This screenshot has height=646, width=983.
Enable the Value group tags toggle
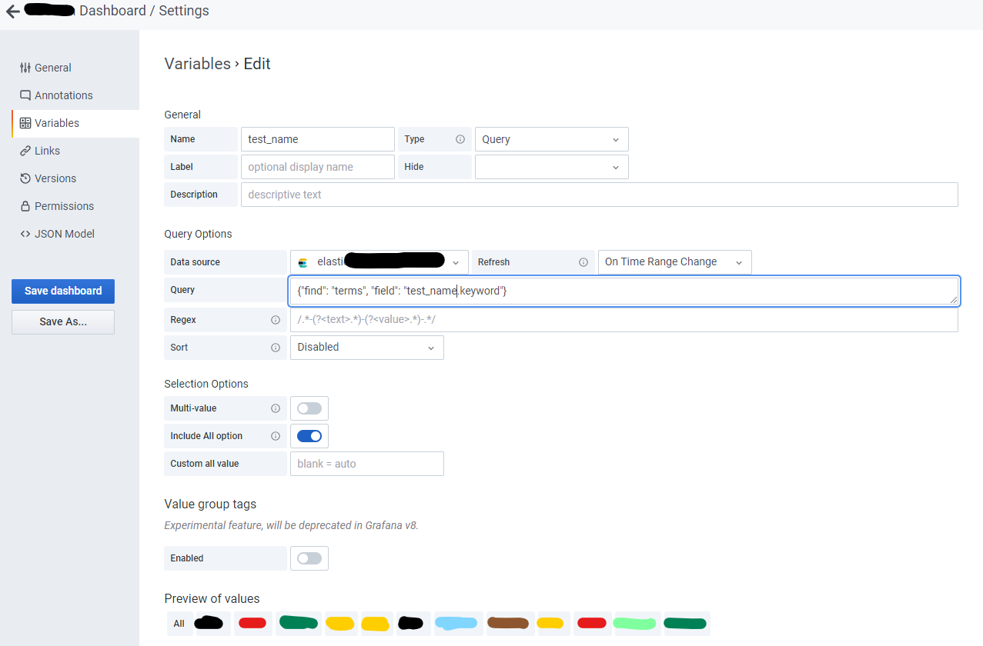click(x=309, y=558)
